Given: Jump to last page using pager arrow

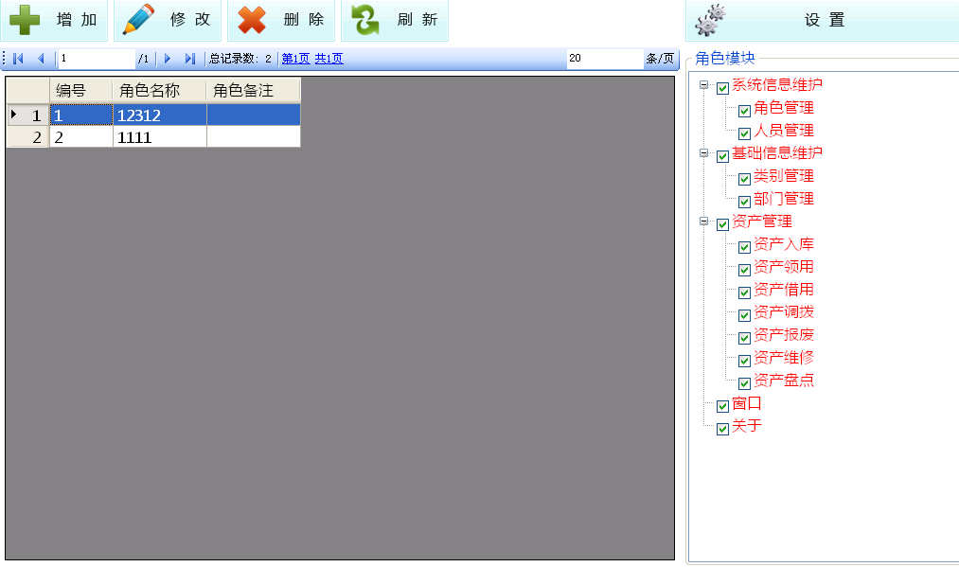Looking at the screenshot, I should pos(189,59).
